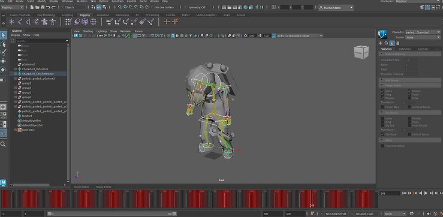The image size is (443, 217).
Task: Click the magnifier search icon on left sidebar
Action: [x=3, y=144]
